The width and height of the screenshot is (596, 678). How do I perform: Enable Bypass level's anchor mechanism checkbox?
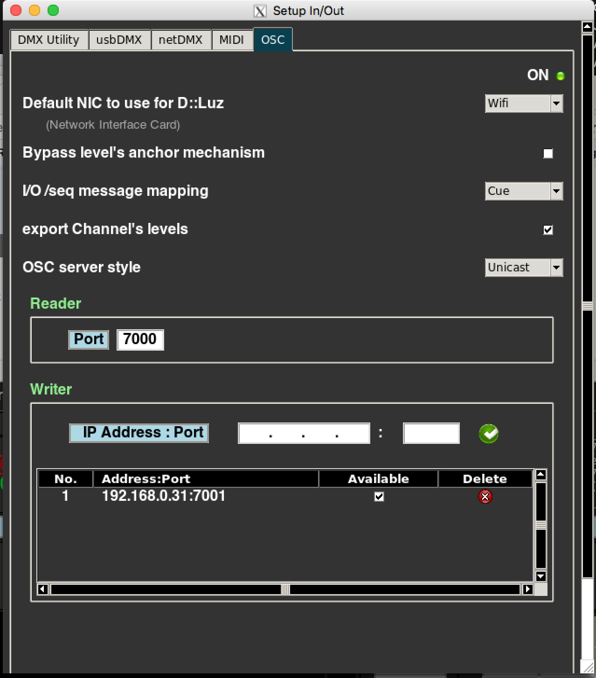[548, 153]
